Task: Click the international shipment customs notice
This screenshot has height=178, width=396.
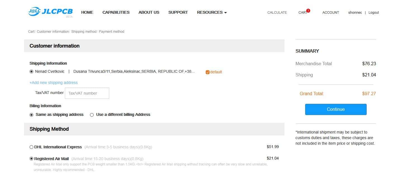Action: [335, 138]
